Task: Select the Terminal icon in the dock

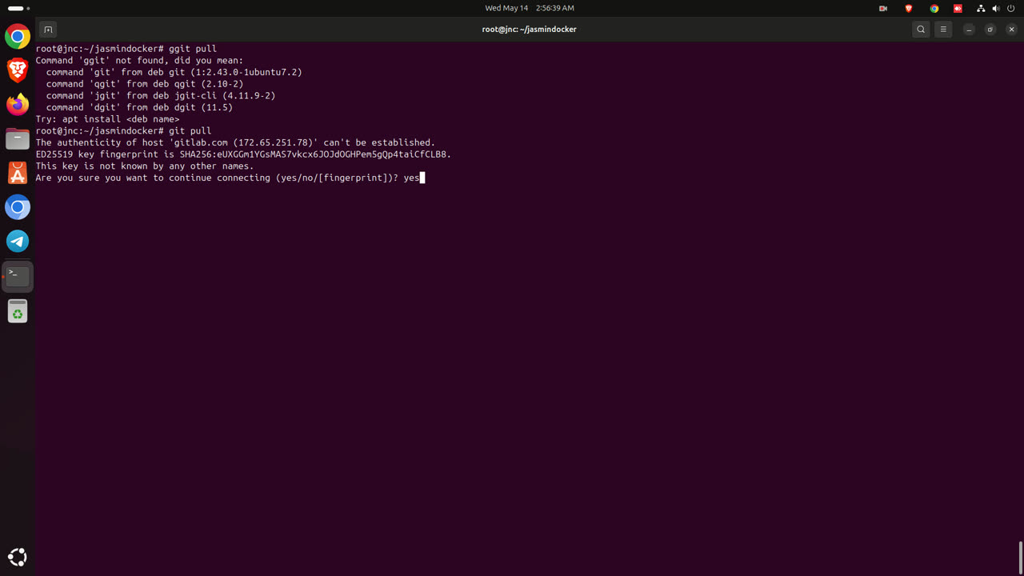Action: click(18, 276)
